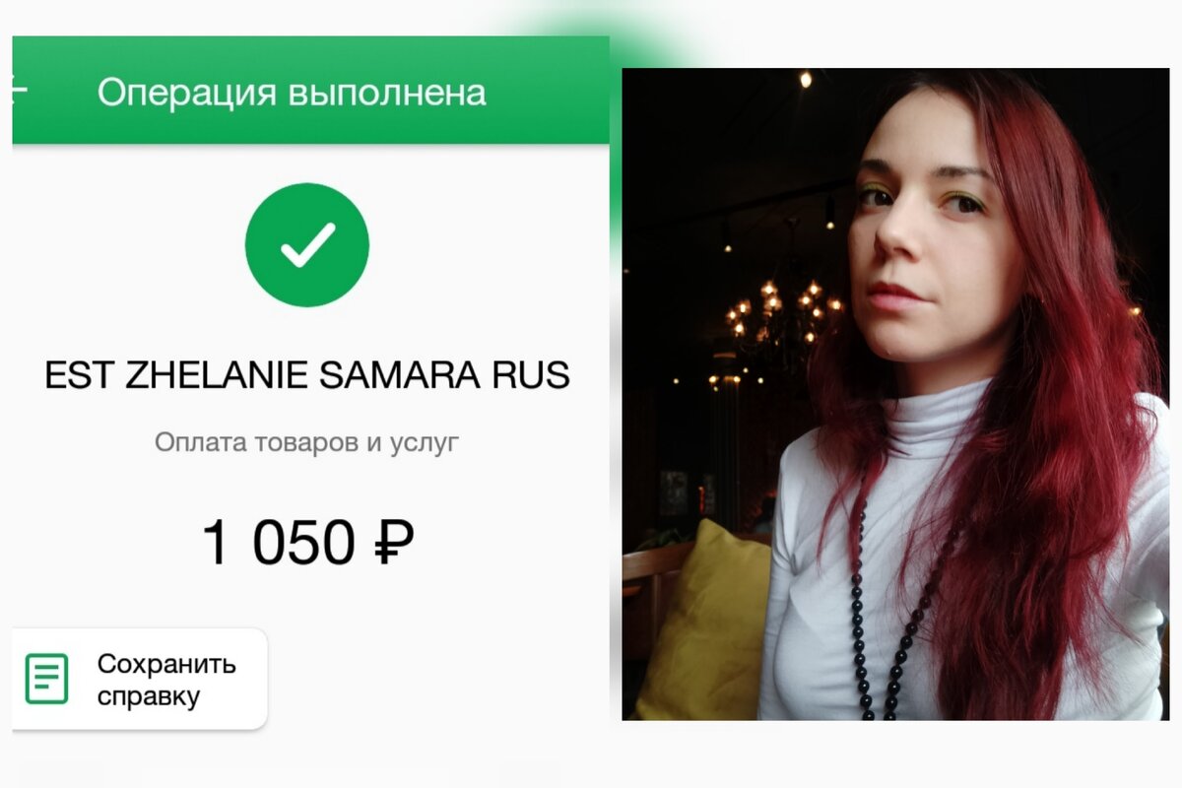
Task: Save receipt via Сохранить справку button
Action: [x=139, y=680]
